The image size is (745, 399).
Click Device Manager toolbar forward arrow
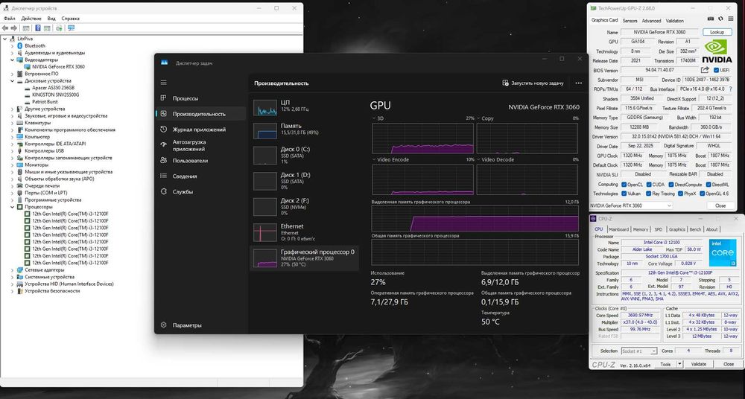click(13, 28)
